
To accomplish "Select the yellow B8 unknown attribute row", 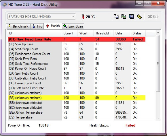I will coord(77,98).
